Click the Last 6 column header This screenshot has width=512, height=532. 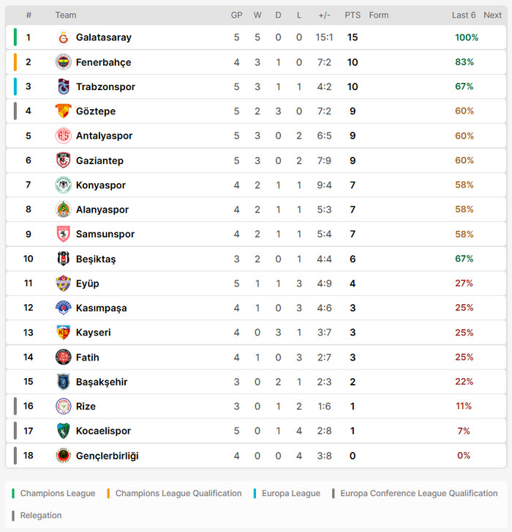pos(464,15)
